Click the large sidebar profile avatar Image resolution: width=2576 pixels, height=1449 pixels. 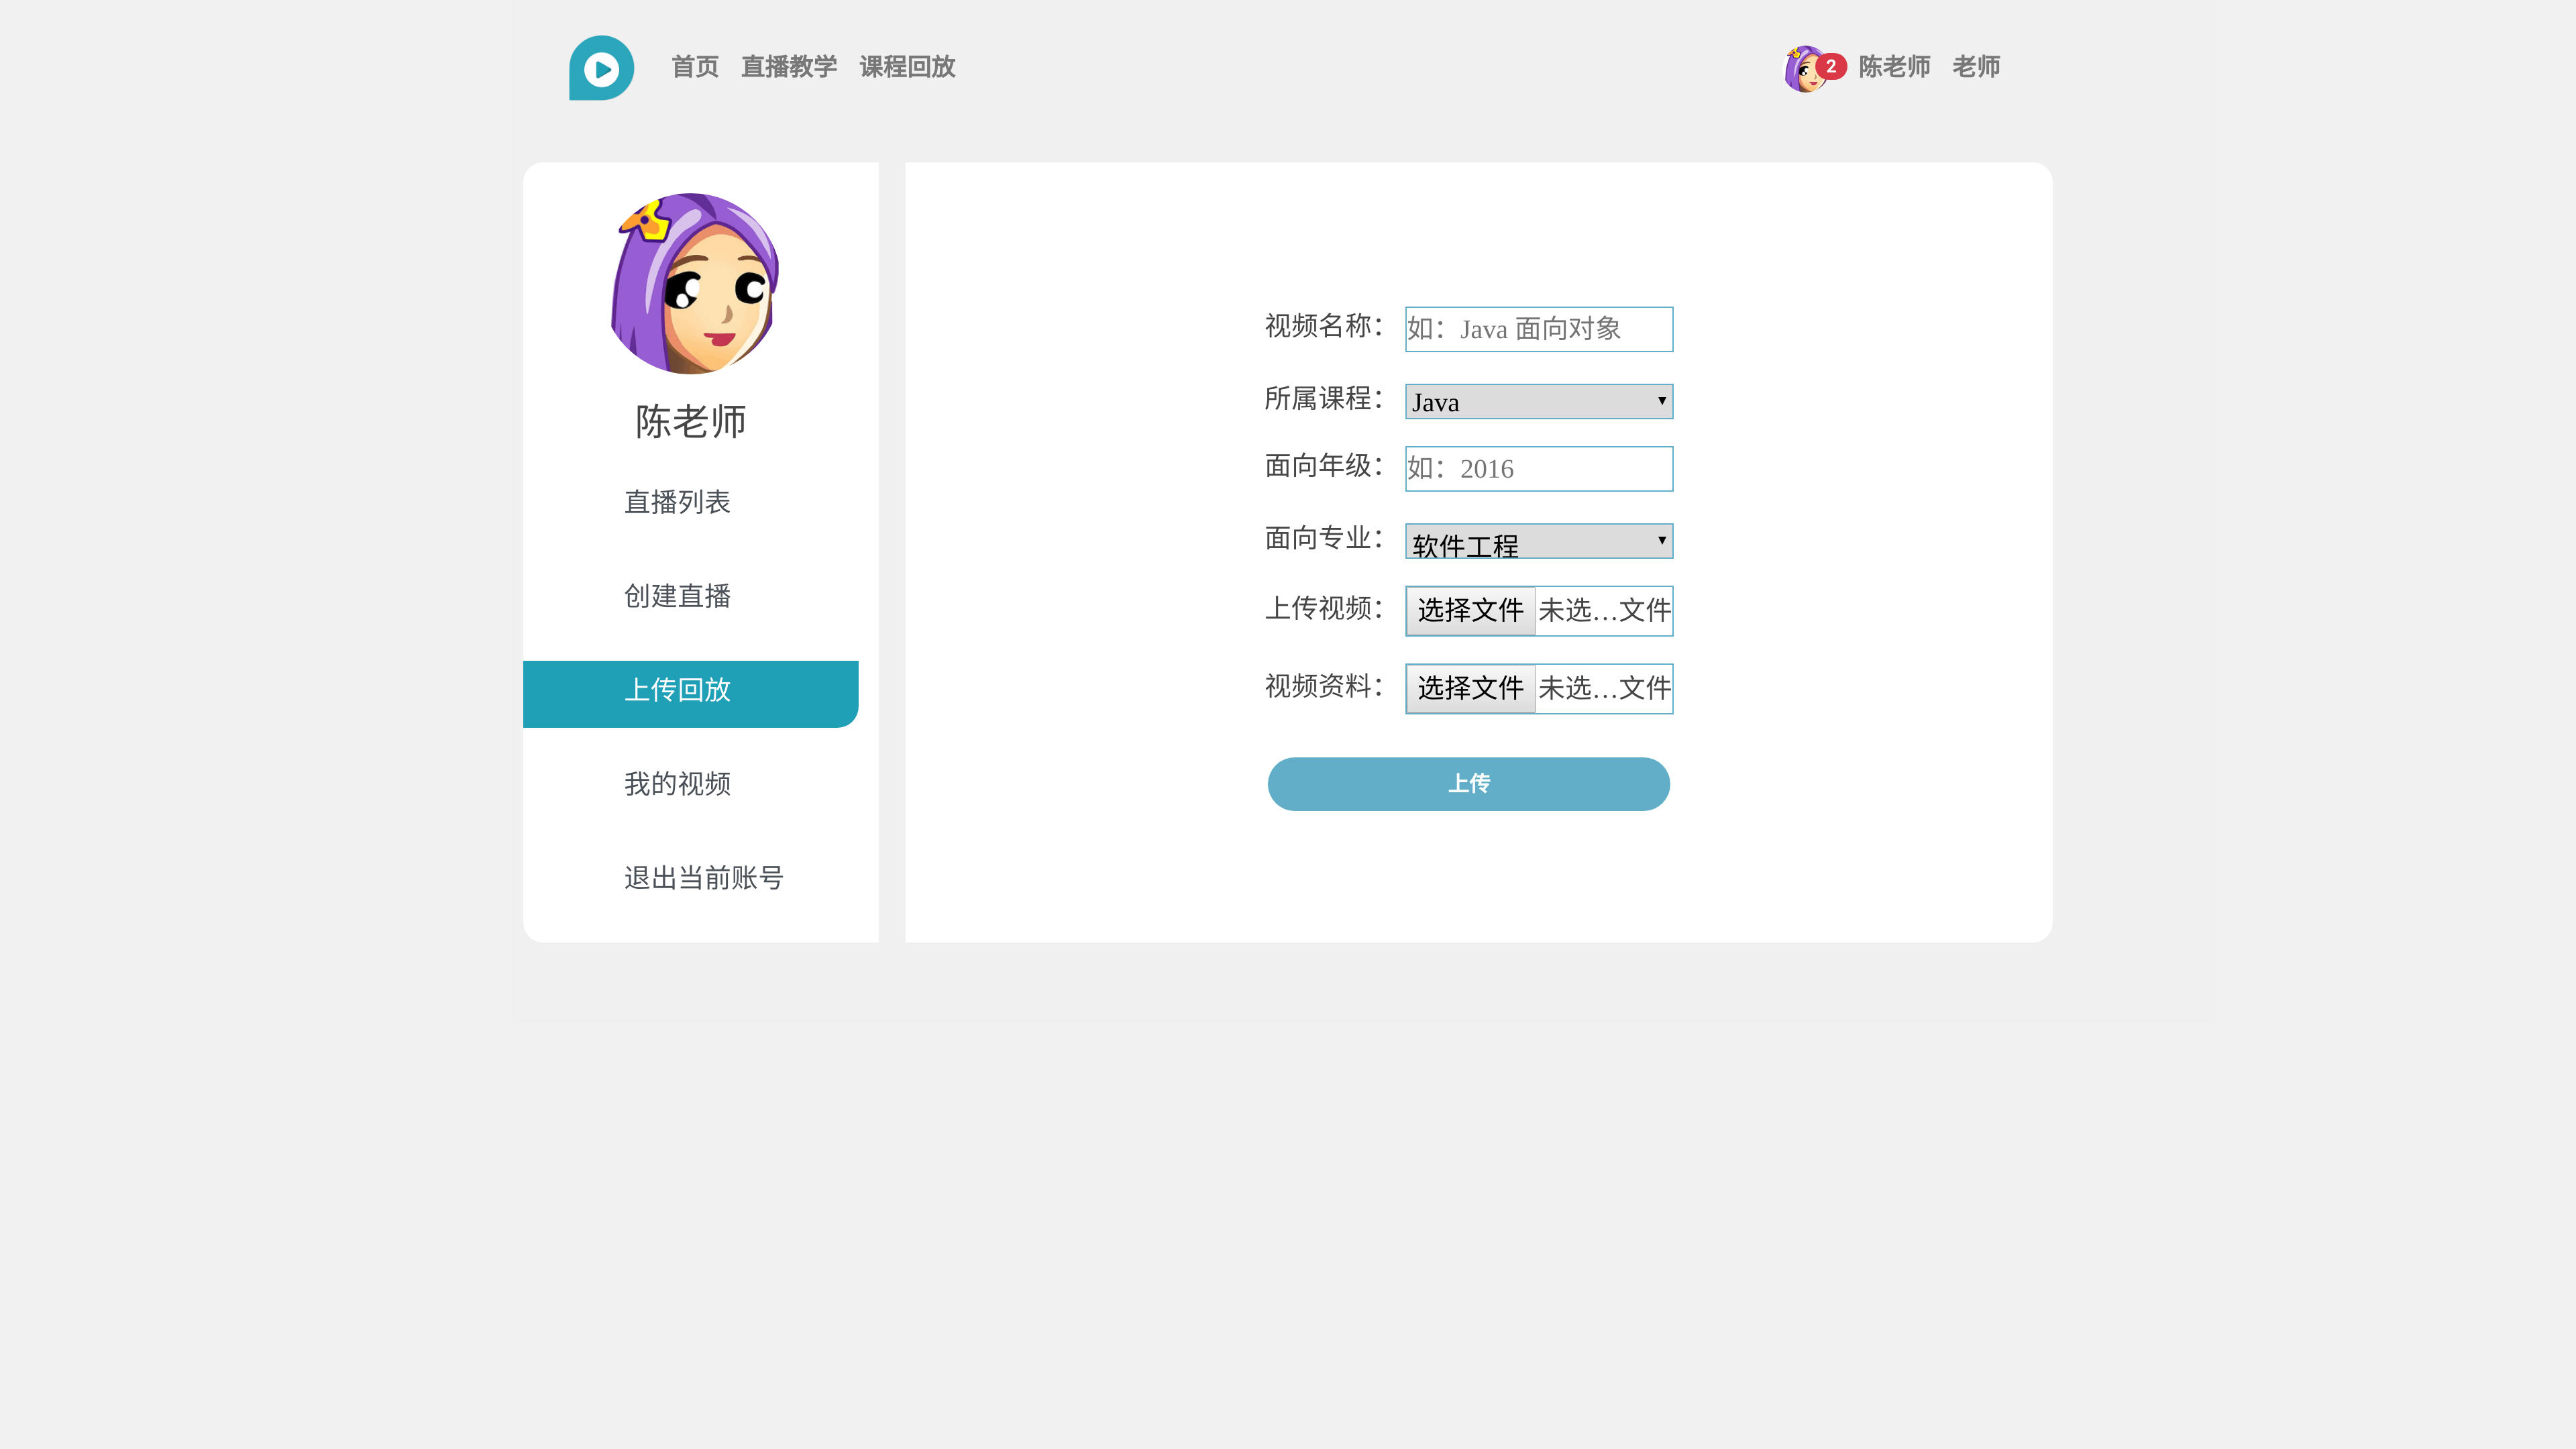(x=694, y=284)
